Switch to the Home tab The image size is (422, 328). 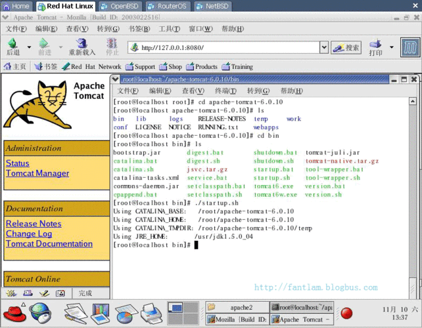point(16,6)
